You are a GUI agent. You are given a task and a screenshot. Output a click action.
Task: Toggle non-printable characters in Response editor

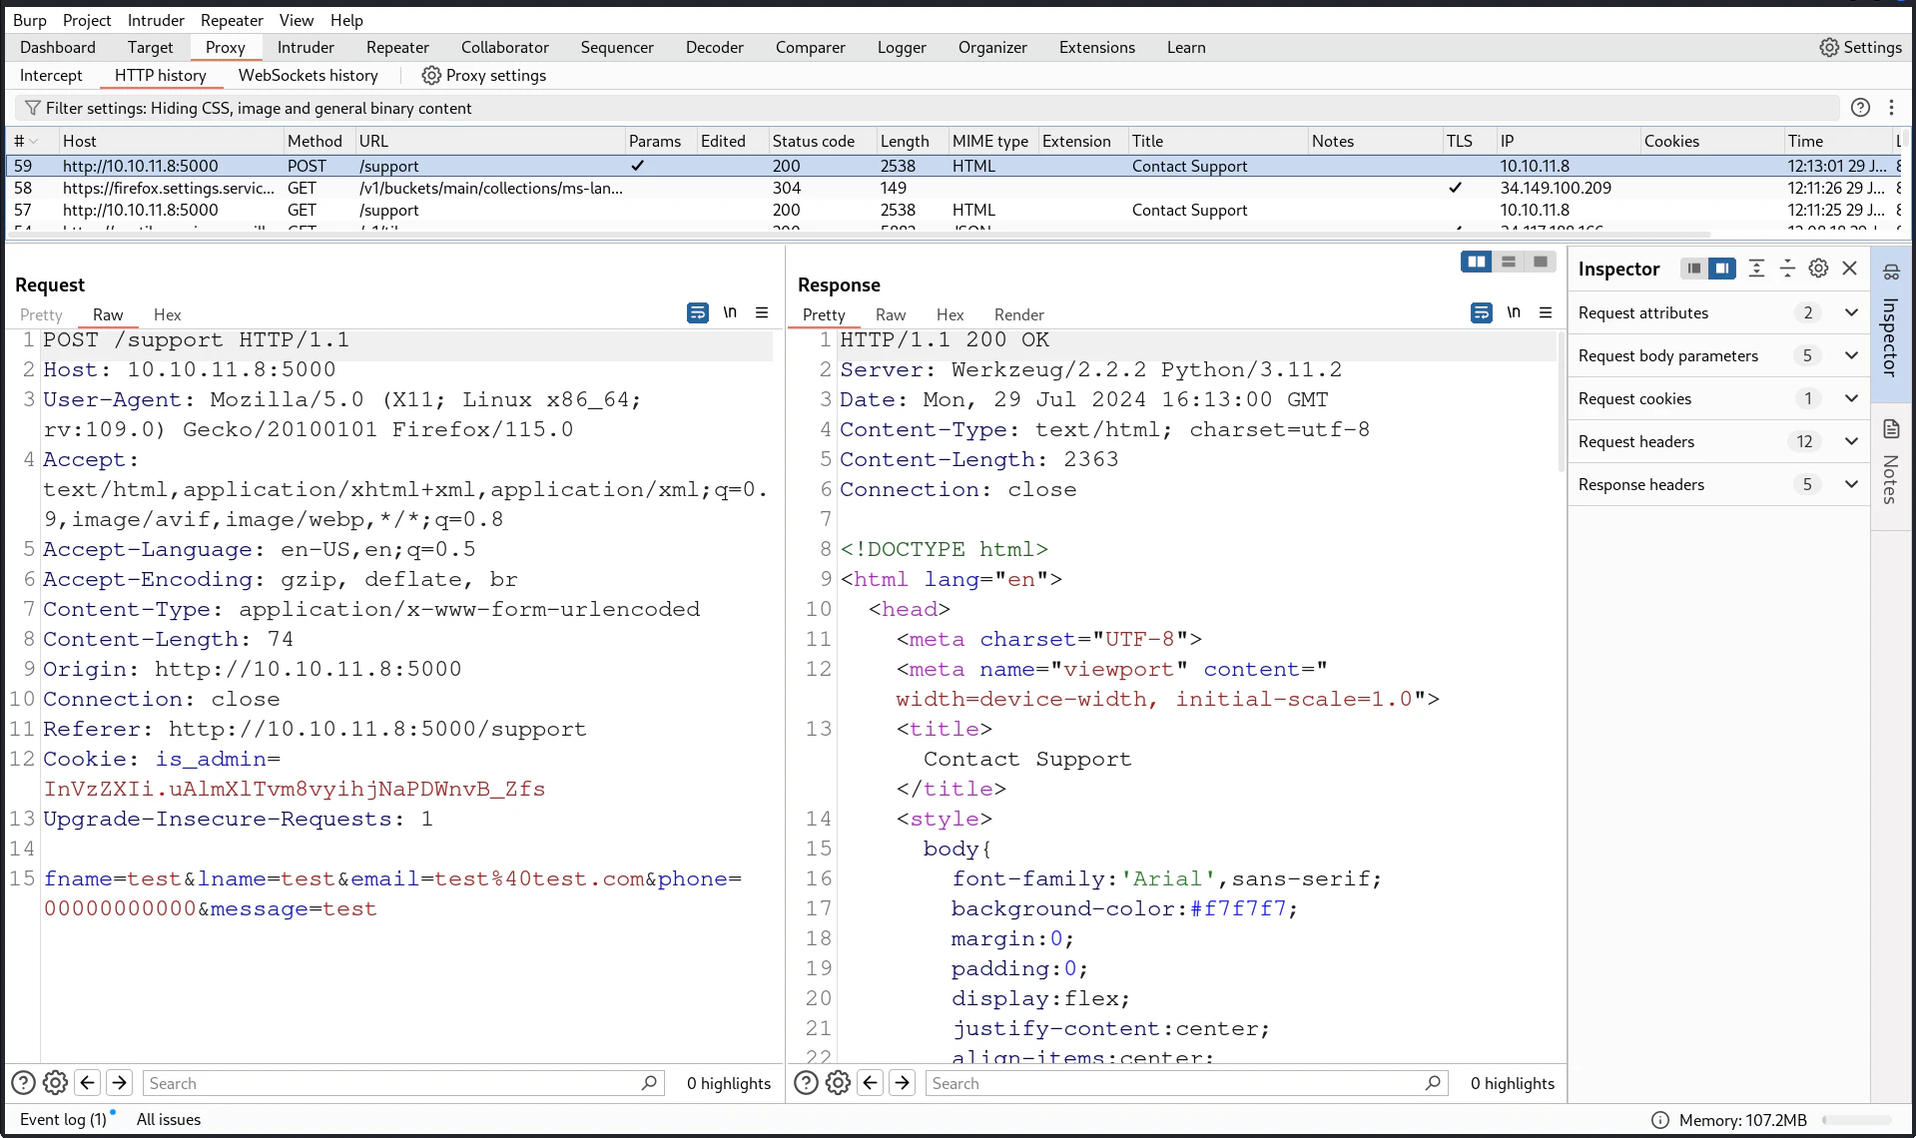[x=1514, y=312]
